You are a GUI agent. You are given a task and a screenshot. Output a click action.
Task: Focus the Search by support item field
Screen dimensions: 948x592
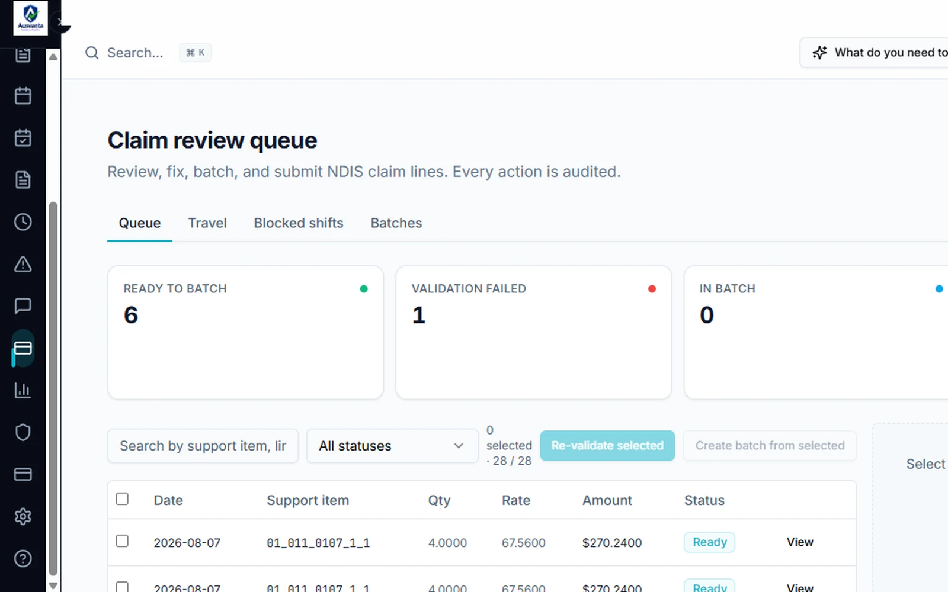203,446
